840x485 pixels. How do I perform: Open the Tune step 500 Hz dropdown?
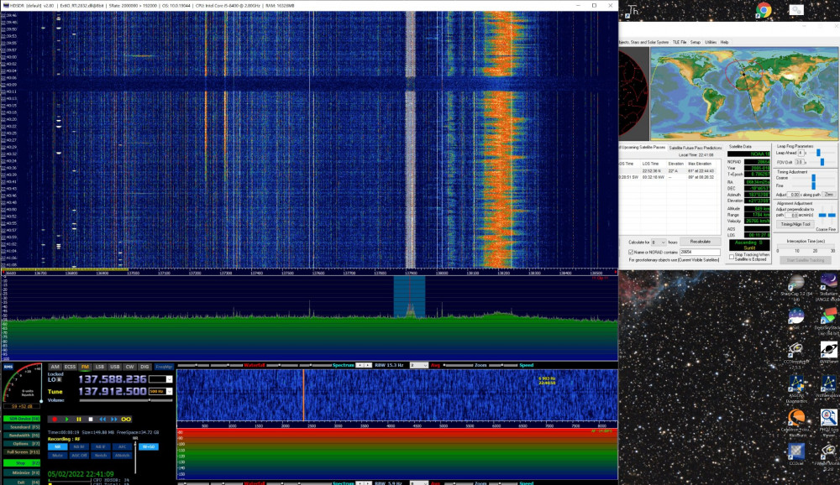[170, 391]
